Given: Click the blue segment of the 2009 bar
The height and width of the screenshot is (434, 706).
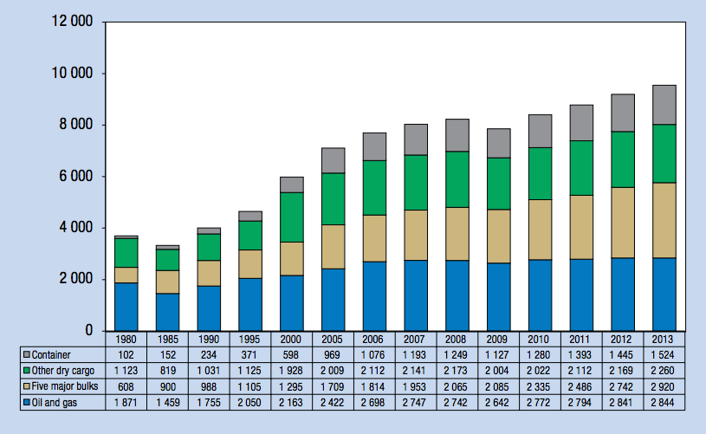Looking at the screenshot, I should 498,297.
